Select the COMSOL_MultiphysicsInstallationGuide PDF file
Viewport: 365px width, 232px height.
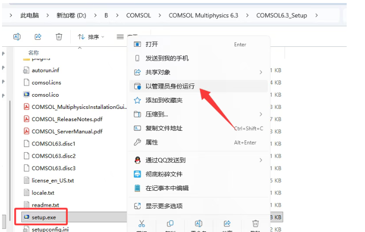point(79,107)
